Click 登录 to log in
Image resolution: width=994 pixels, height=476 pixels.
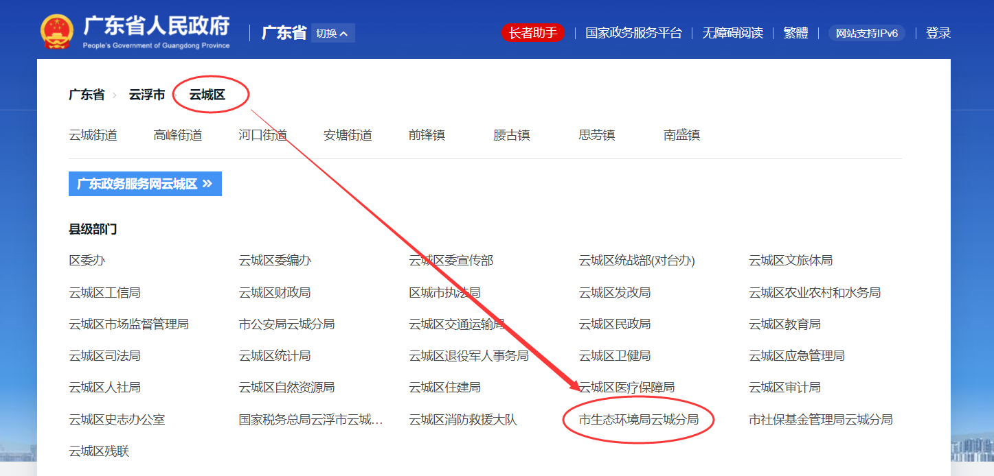point(938,33)
